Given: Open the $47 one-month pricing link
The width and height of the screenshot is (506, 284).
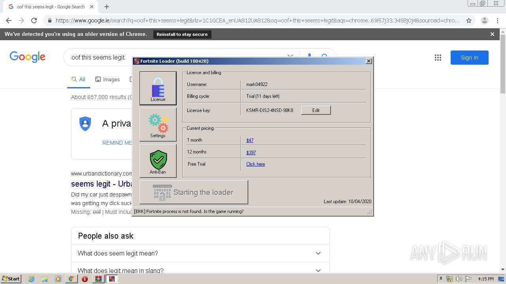Looking at the screenshot, I should (250, 140).
